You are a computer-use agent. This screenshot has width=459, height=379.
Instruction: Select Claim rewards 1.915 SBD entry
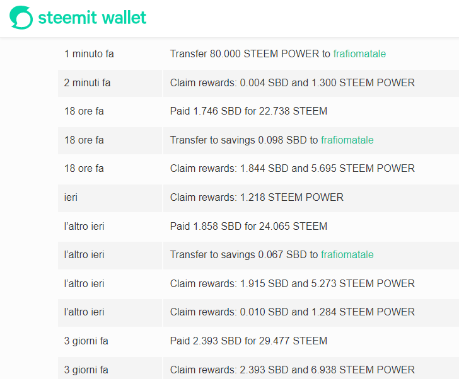coord(292,283)
